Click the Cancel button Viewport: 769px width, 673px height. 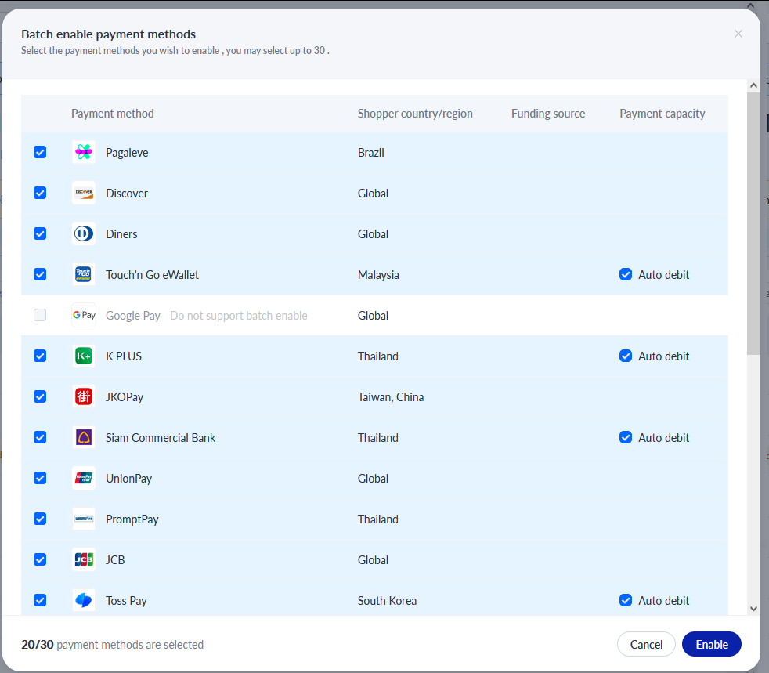coord(646,644)
